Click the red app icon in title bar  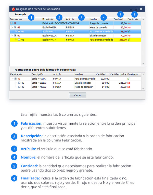pyautogui.click(x=13, y=9)
